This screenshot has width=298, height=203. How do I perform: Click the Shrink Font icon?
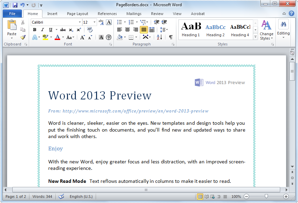(90, 37)
